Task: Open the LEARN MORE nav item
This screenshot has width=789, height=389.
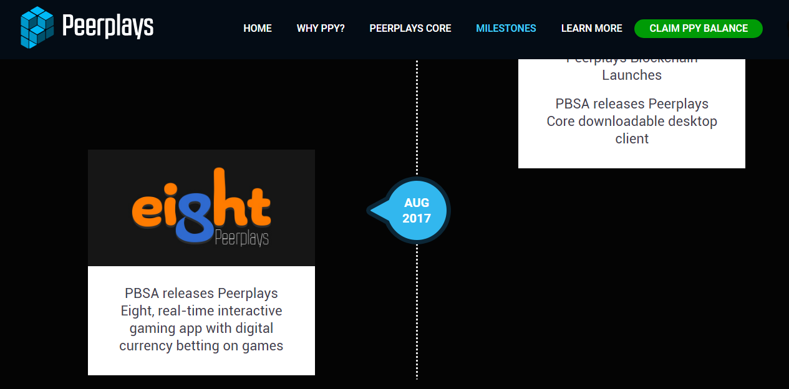Action: click(x=592, y=29)
